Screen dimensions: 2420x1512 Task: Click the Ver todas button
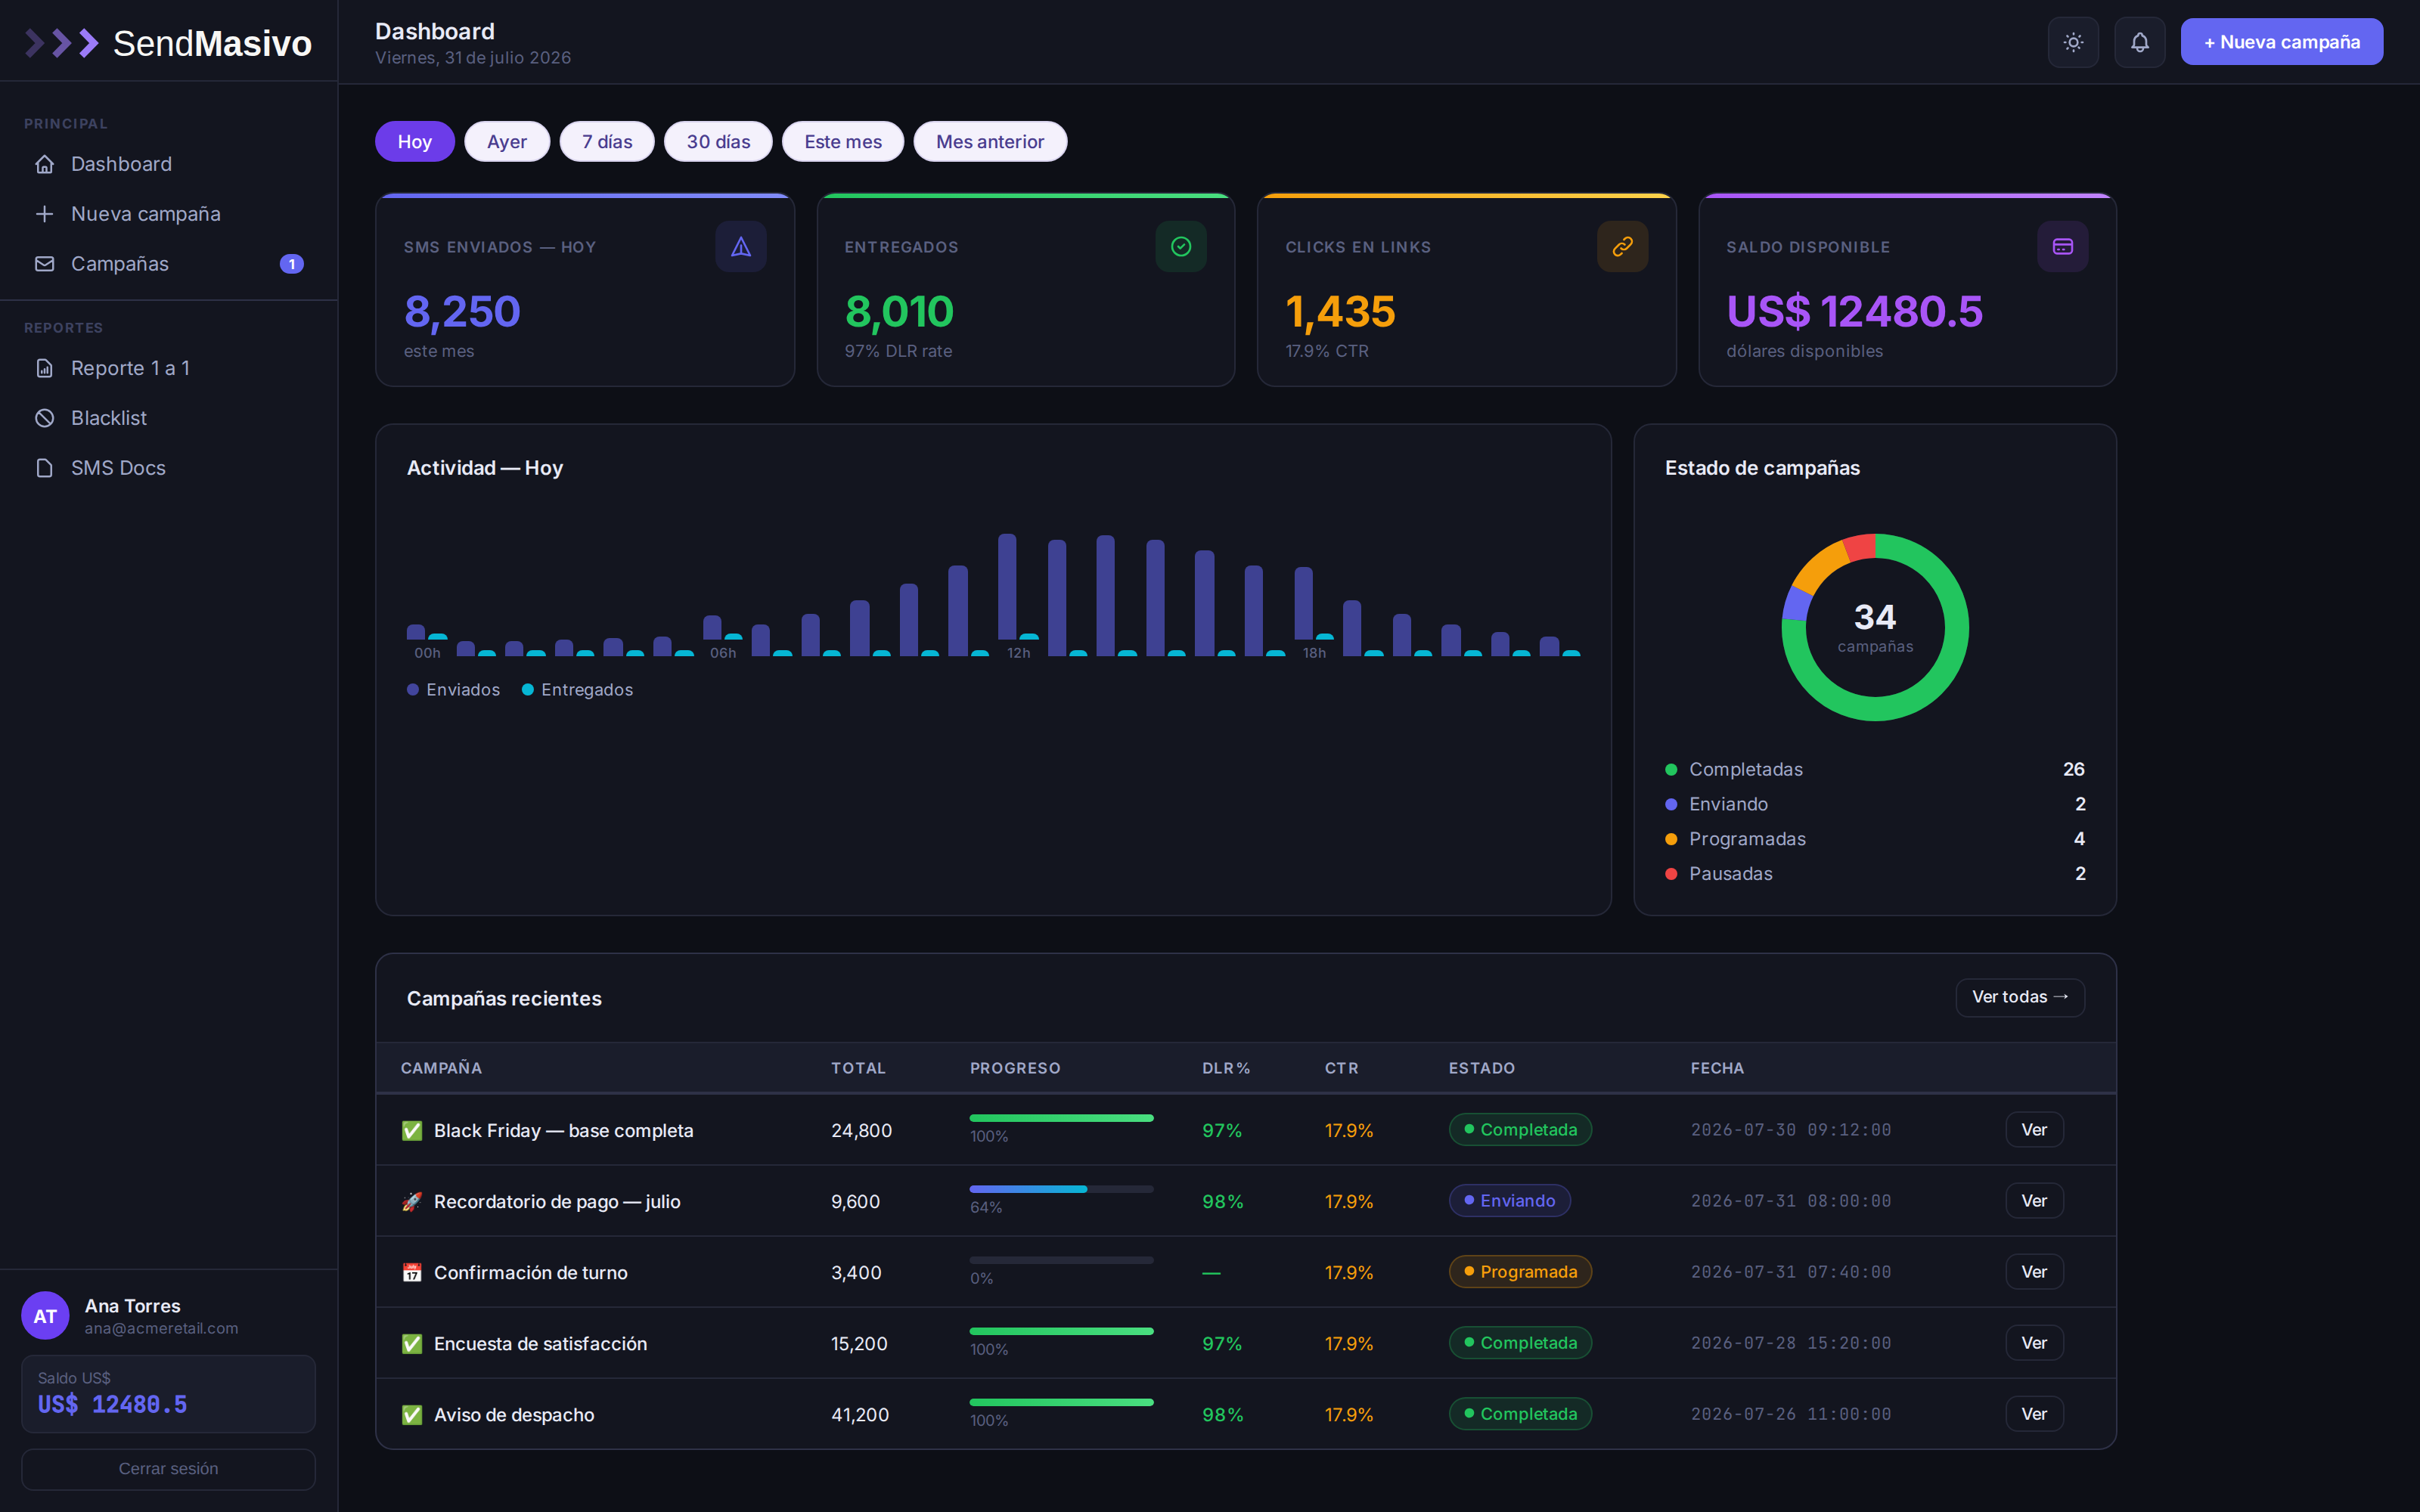click(x=2020, y=997)
